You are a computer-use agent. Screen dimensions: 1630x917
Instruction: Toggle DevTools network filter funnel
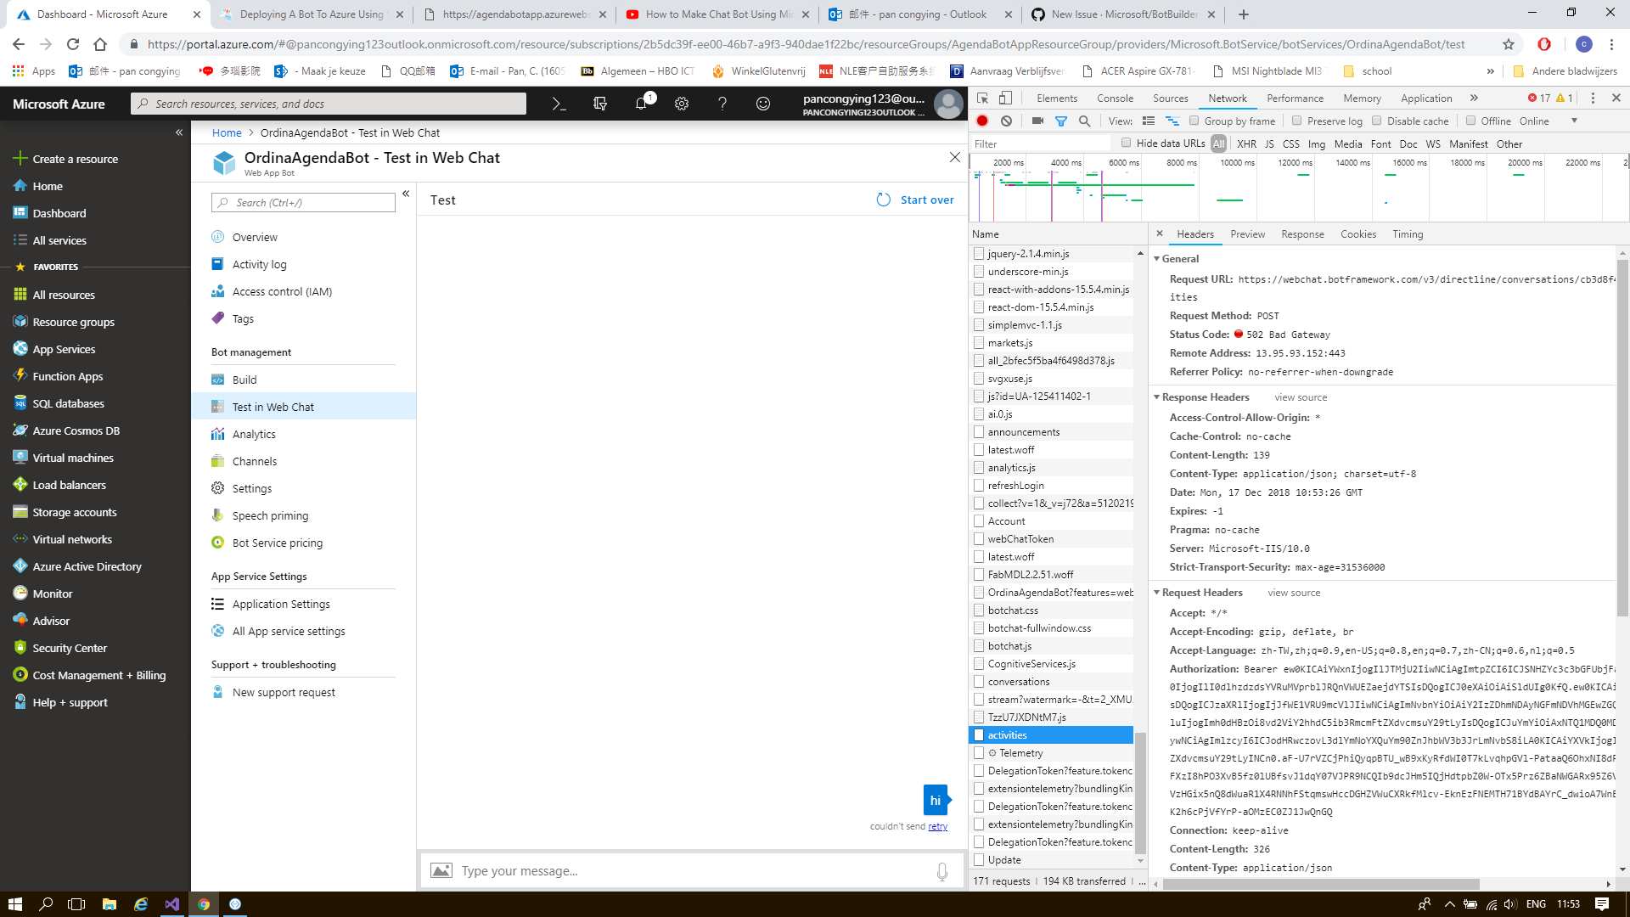[1061, 121]
